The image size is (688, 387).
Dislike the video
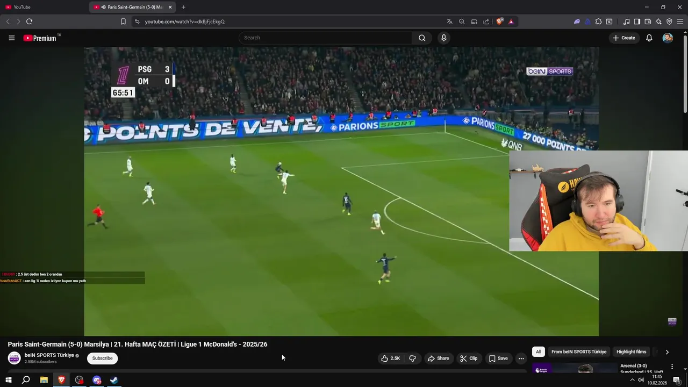click(x=412, y=359)
